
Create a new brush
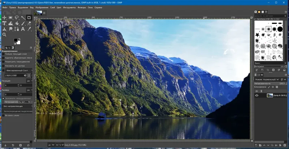[x=262, y=70]
